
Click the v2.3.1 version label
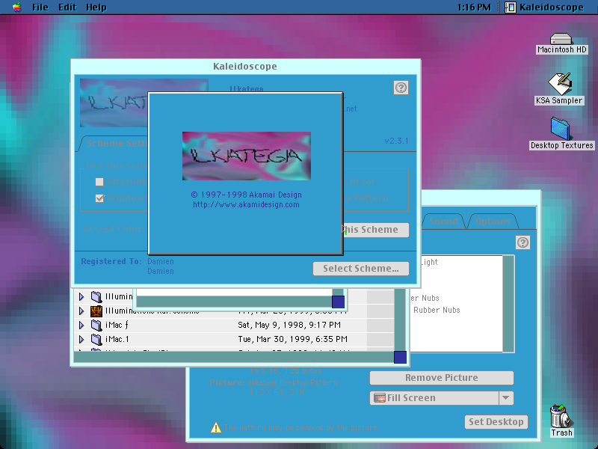(396, 141)
